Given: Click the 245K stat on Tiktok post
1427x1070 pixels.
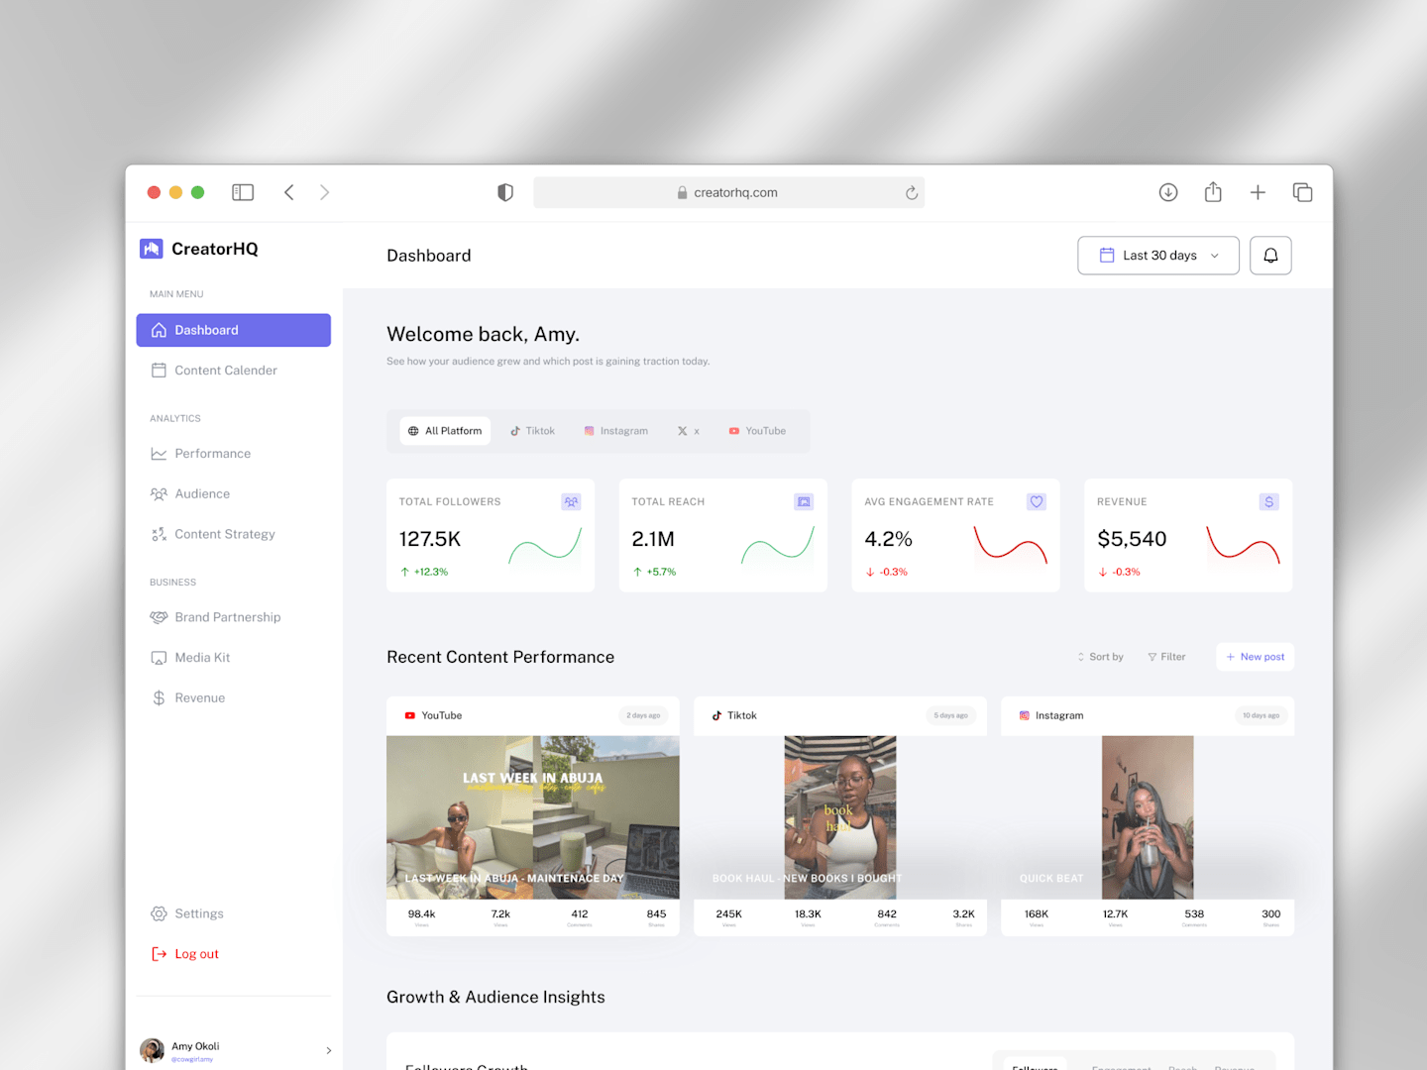Looking at the screenshot, I should (x=729, y=914).
